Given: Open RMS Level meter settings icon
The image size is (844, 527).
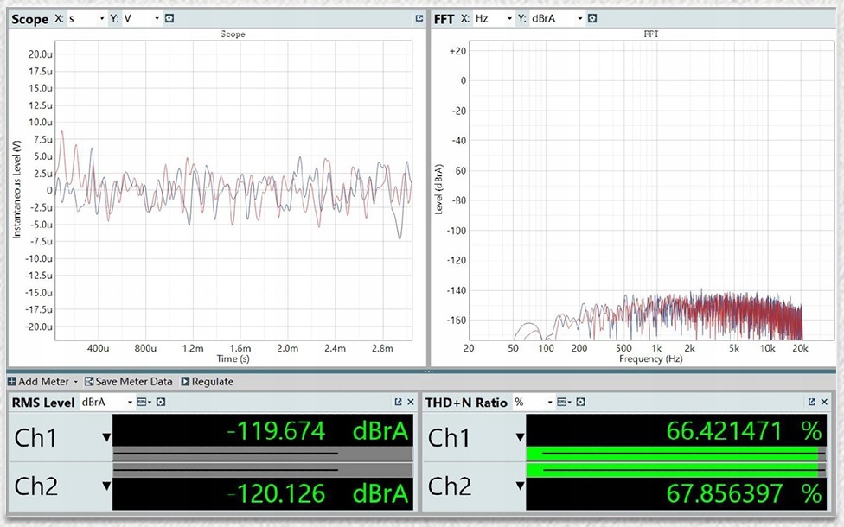Looking at the screenshot, I should 160,402.
